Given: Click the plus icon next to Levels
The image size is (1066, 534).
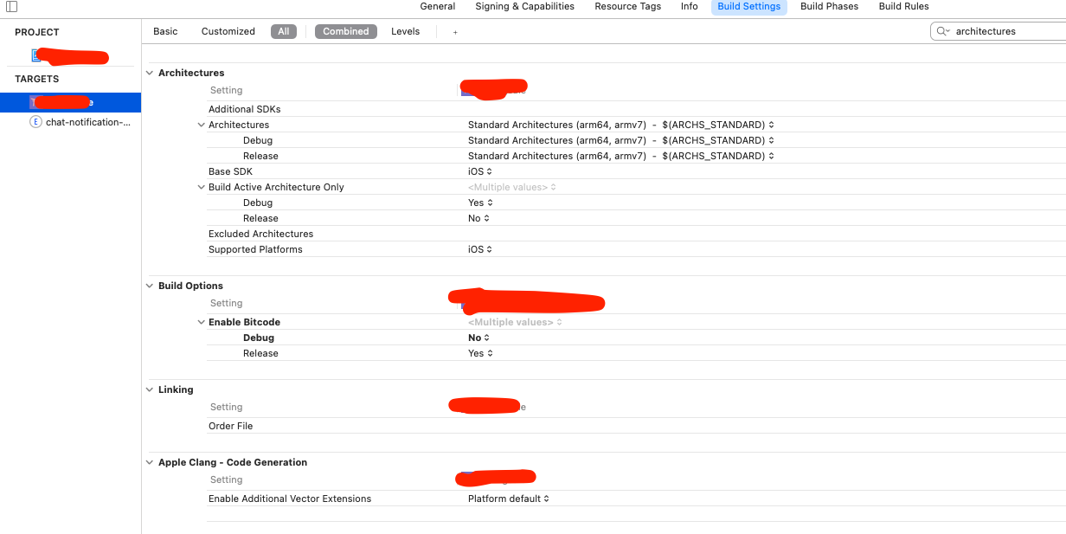Looking at the screenshot, I should point(455,31).
